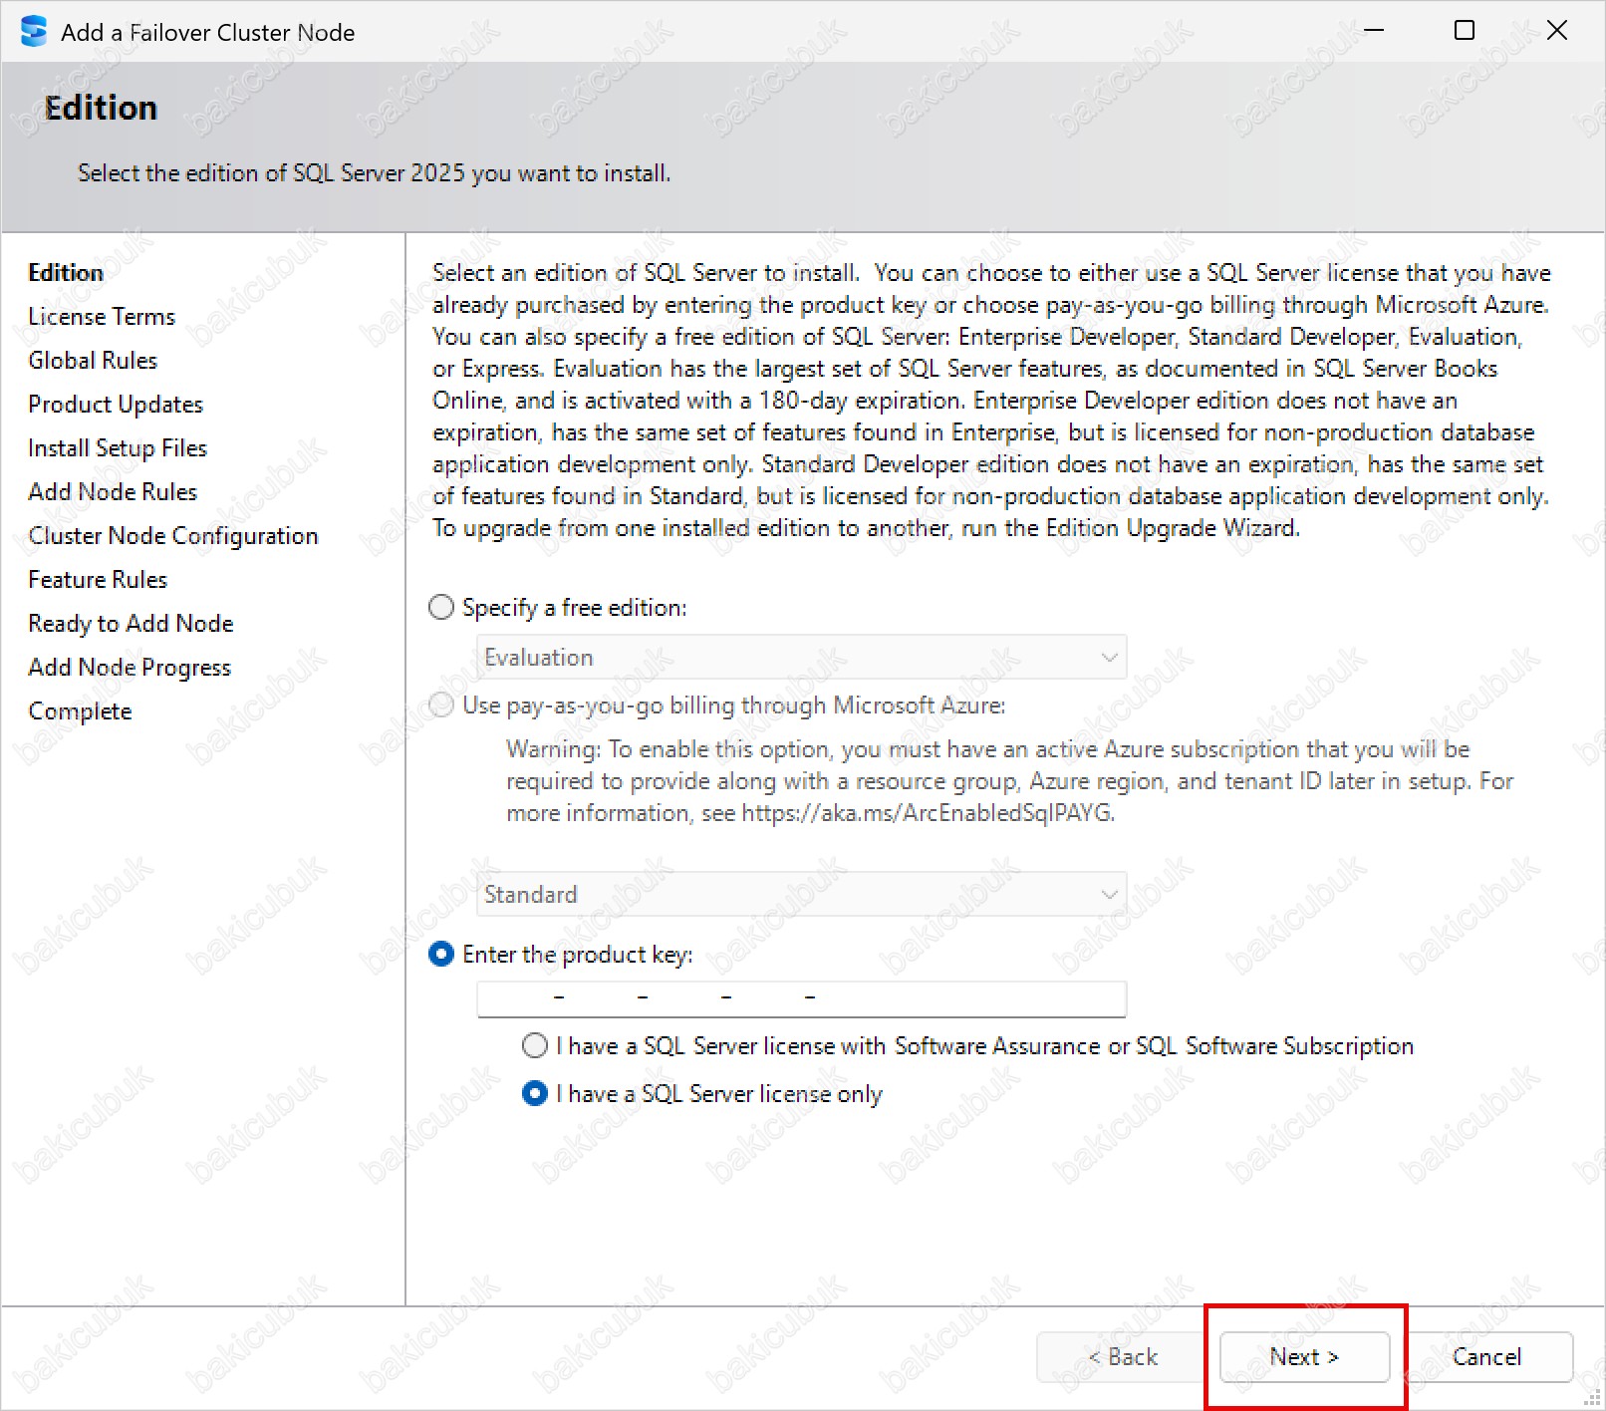
Task: Open the Evaluation free edition dropdown
Action: pos(801,658)
